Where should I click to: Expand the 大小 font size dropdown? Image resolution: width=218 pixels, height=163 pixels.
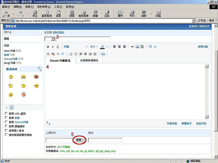[94, 47]
